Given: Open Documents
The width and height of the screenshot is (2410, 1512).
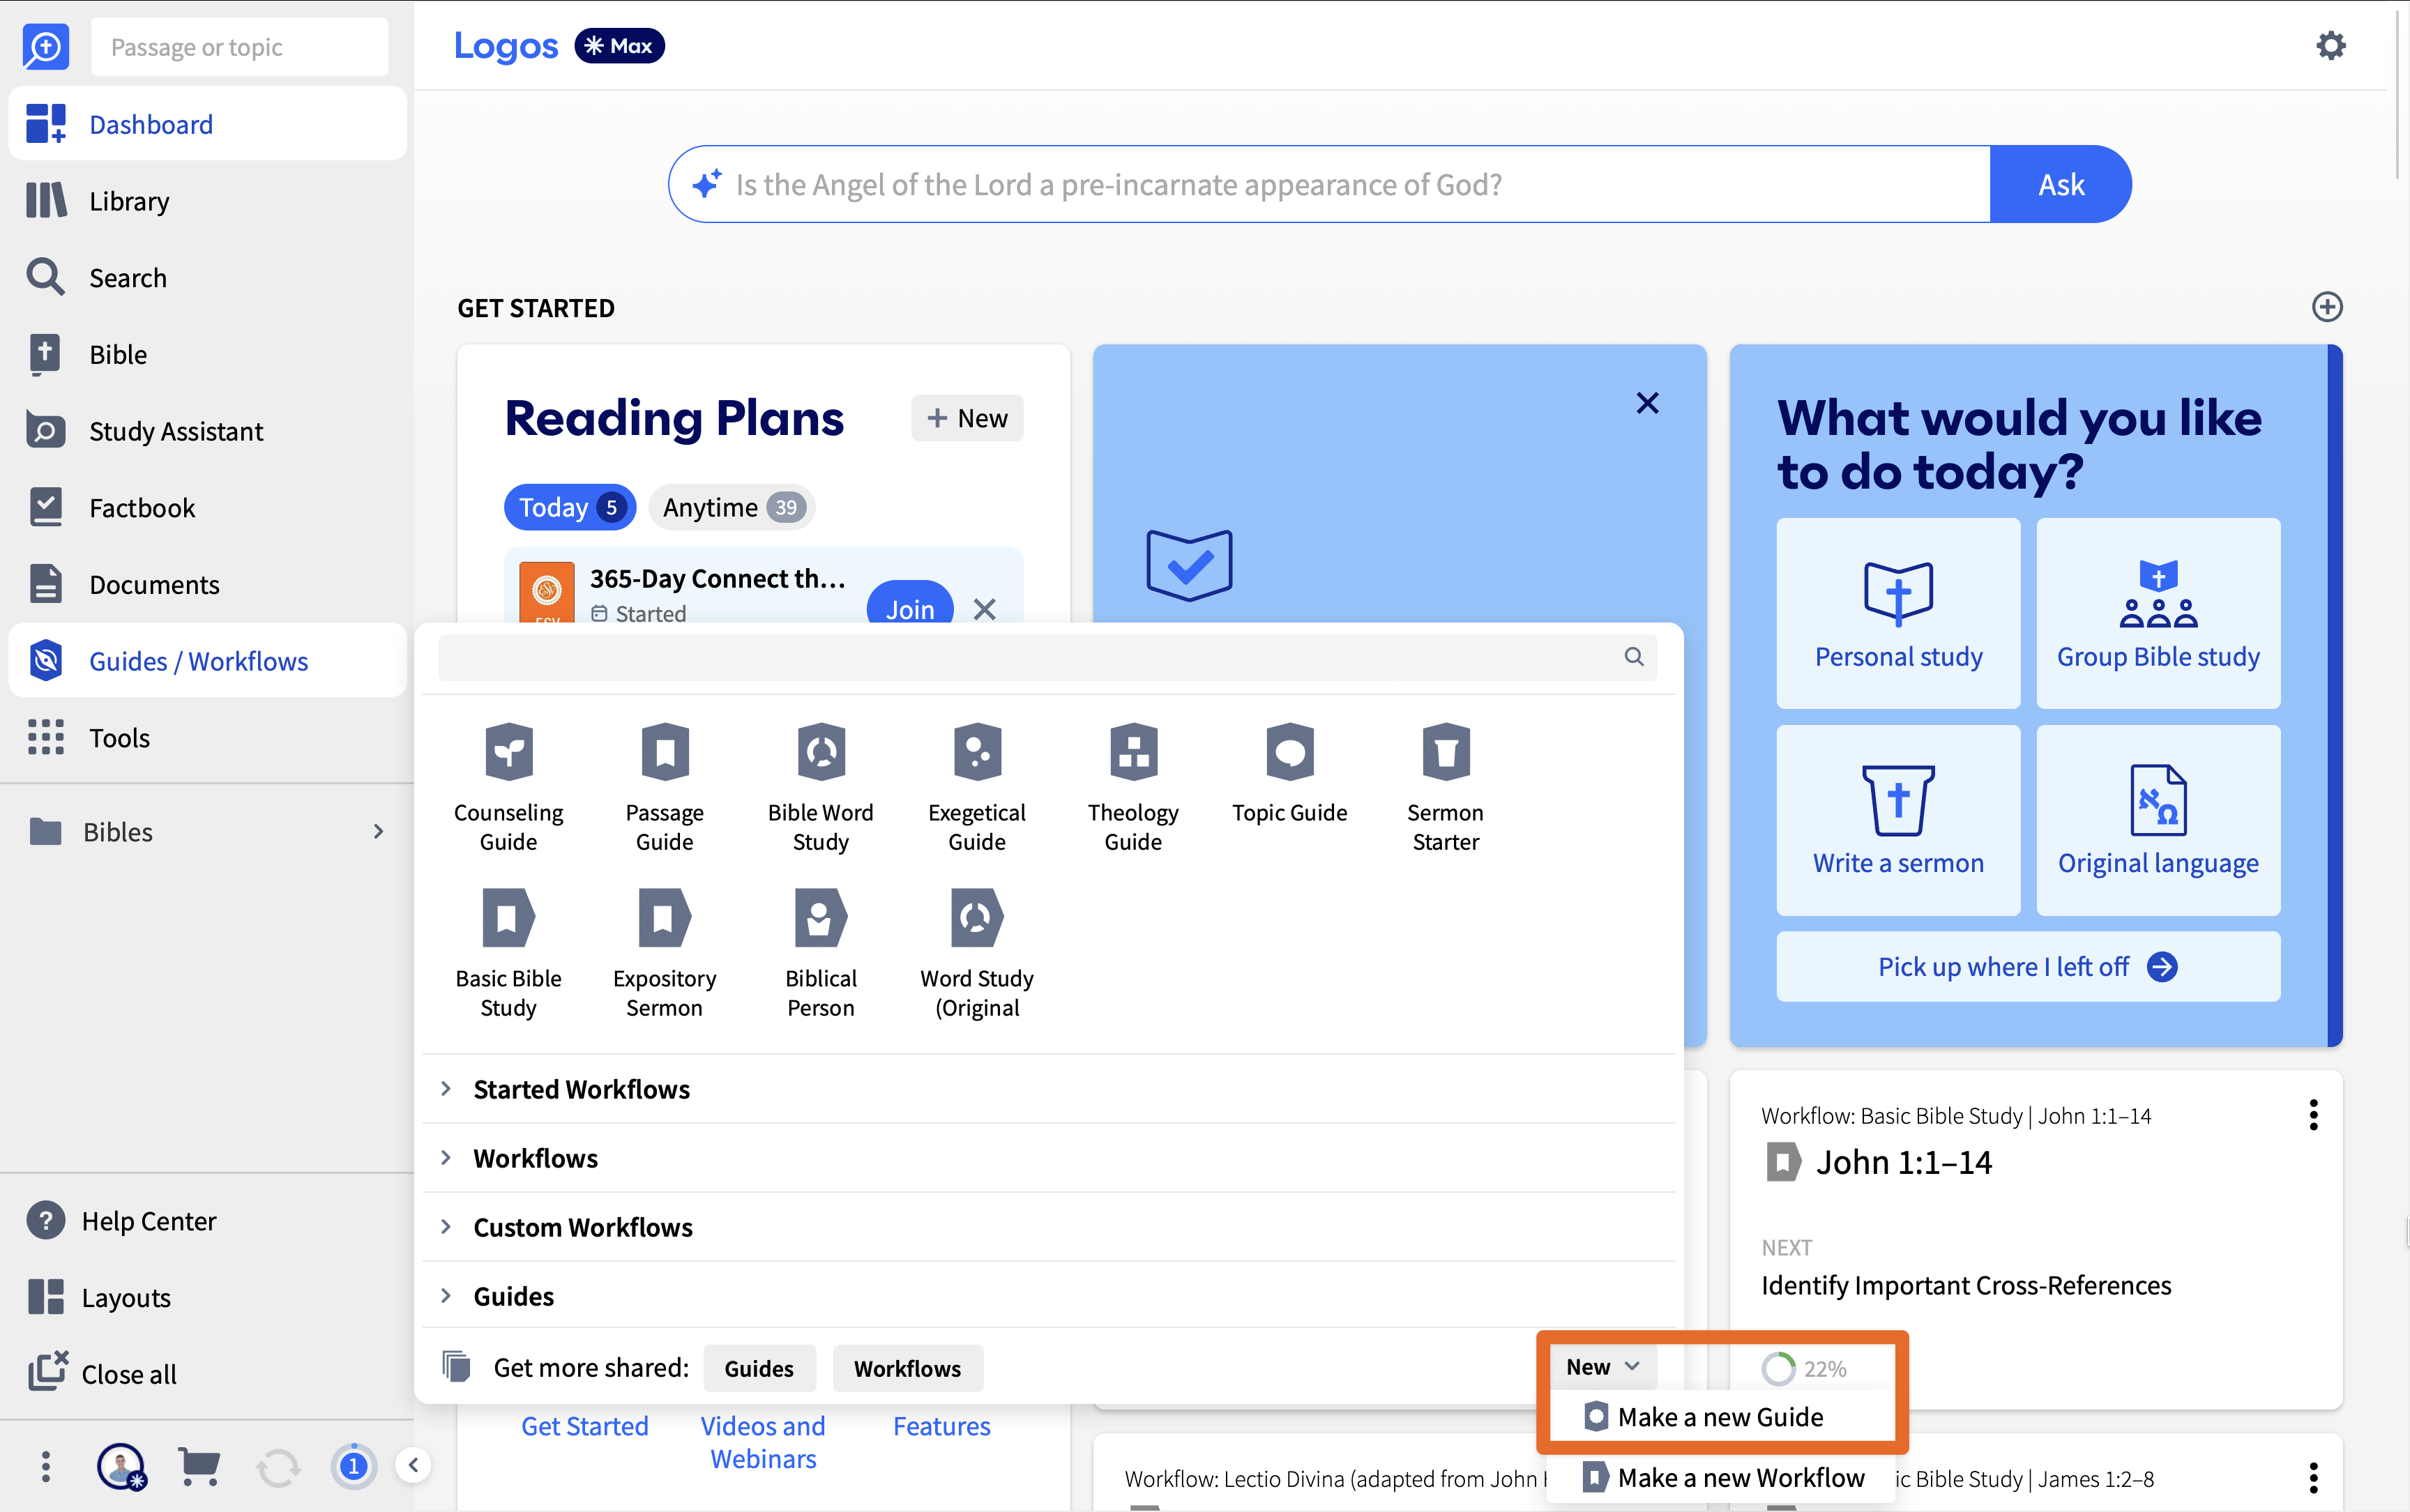Looking at the screenshot, I should 207,584.
